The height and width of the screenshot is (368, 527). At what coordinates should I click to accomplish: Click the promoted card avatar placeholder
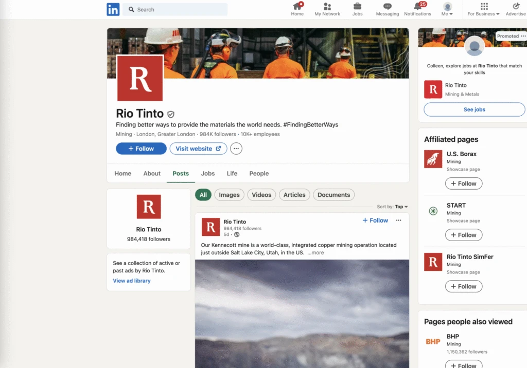click(474, 46)
